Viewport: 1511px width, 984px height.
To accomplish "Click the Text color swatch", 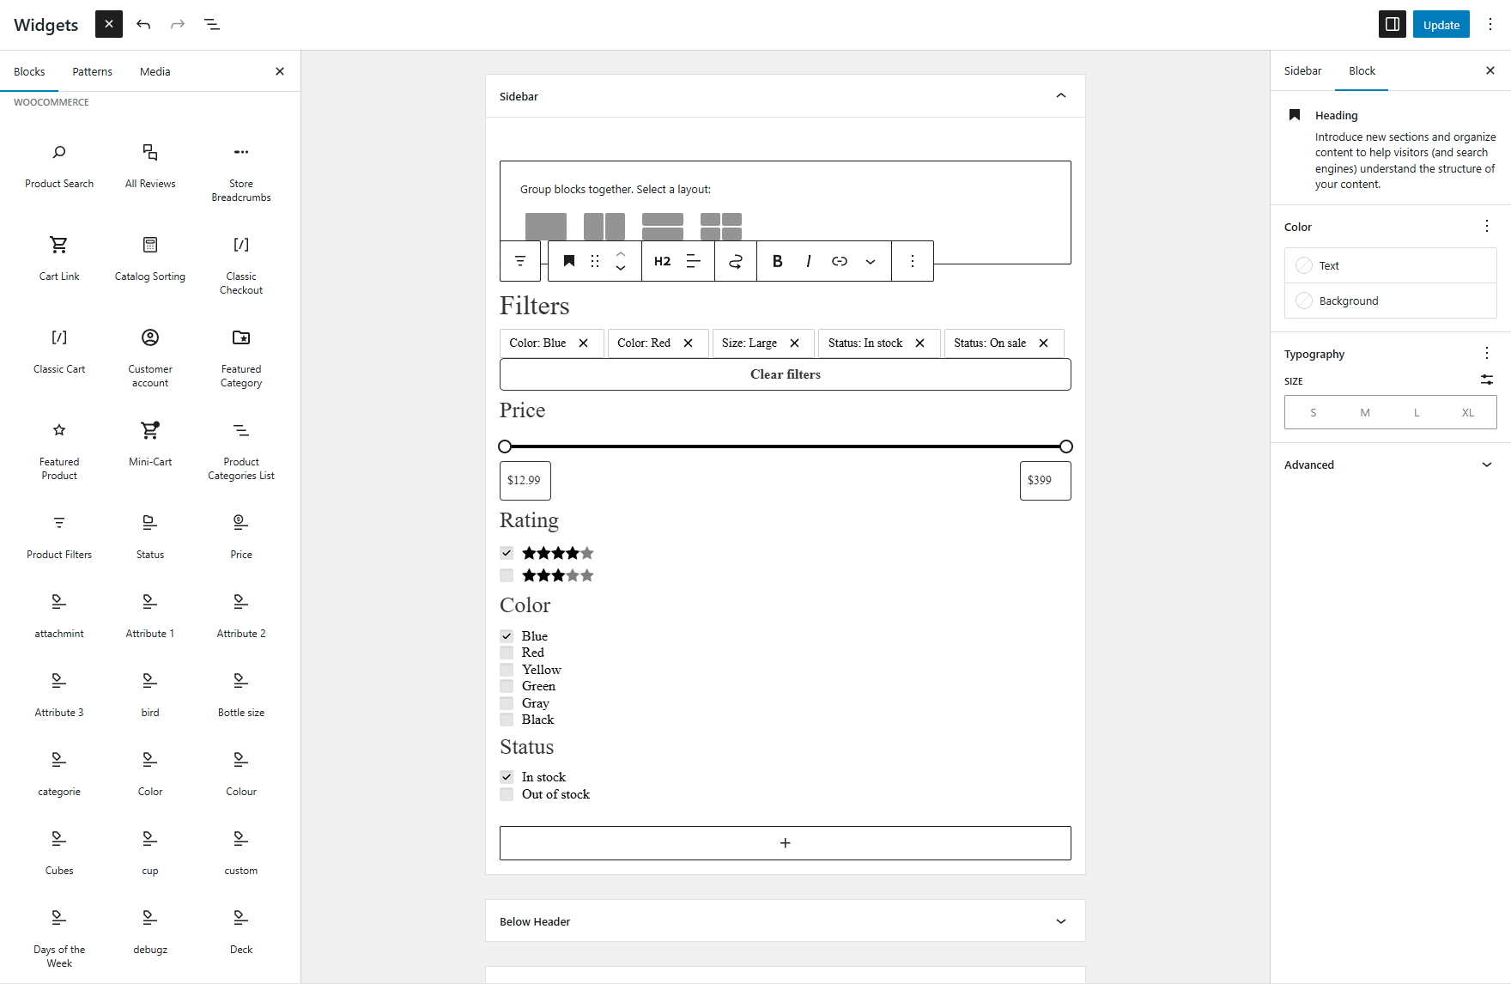I will pos(1304,265).
